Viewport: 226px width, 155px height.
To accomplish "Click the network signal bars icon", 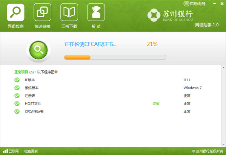I will tap(5, 151).
